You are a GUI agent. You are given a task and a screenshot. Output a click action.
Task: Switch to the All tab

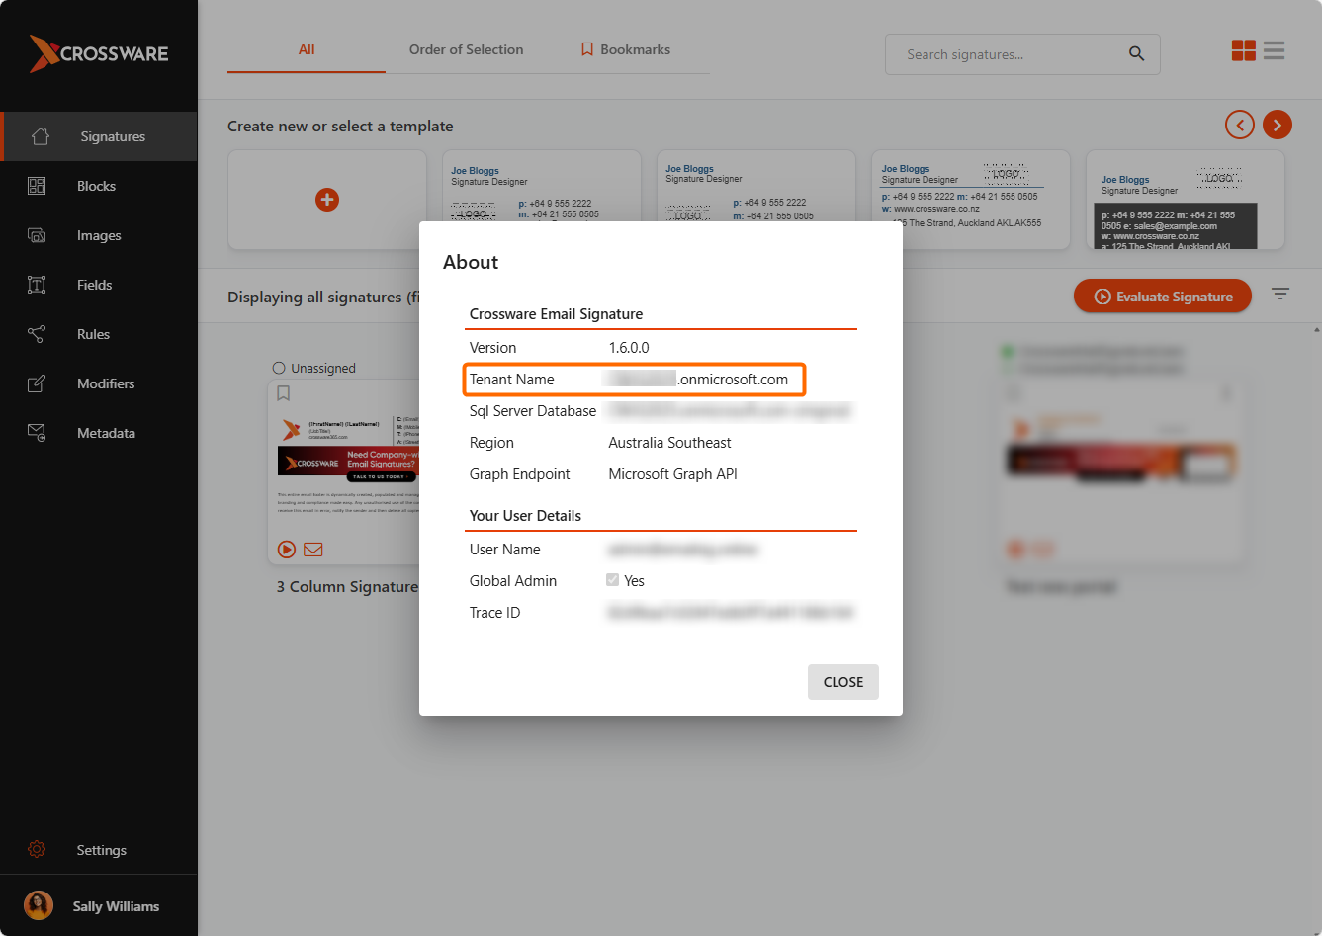click(307, 49)
